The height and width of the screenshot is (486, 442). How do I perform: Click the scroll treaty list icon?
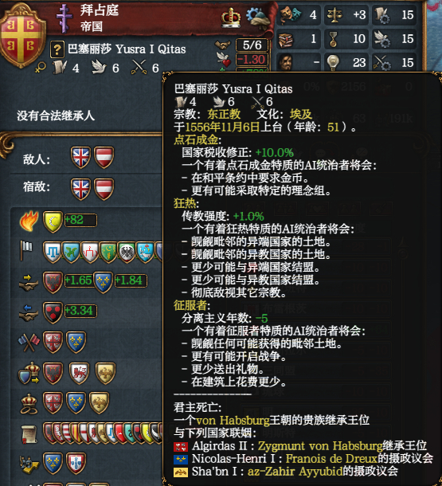pyautogui.click(x=29, y=433)
